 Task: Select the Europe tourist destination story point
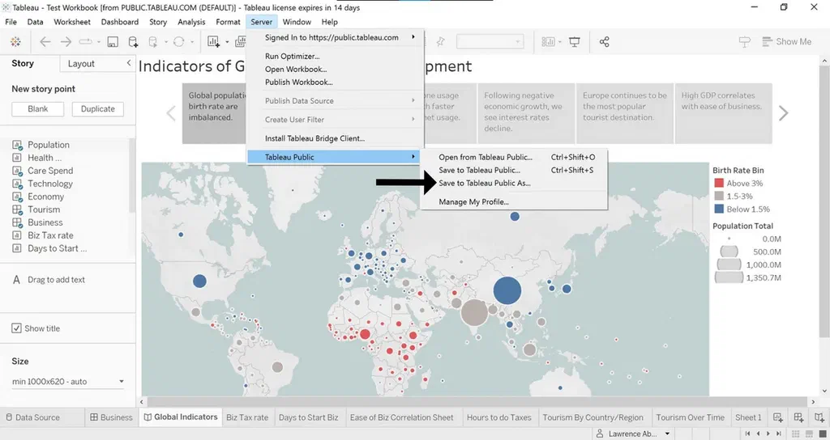tap(625, 113)
